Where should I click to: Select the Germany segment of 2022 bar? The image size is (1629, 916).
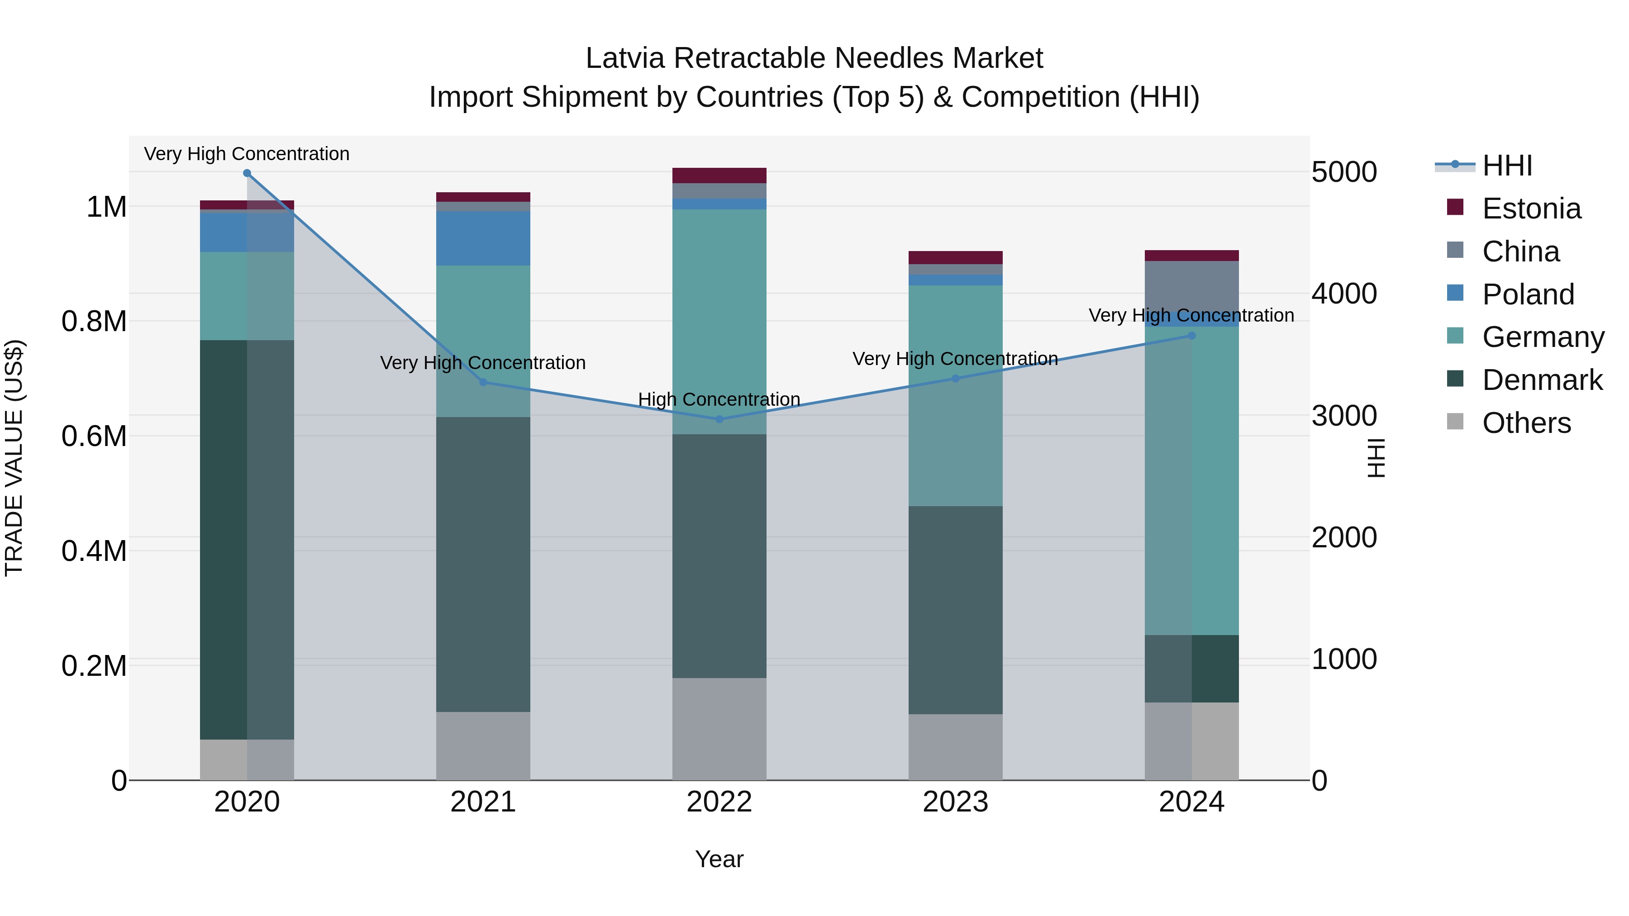719,322
